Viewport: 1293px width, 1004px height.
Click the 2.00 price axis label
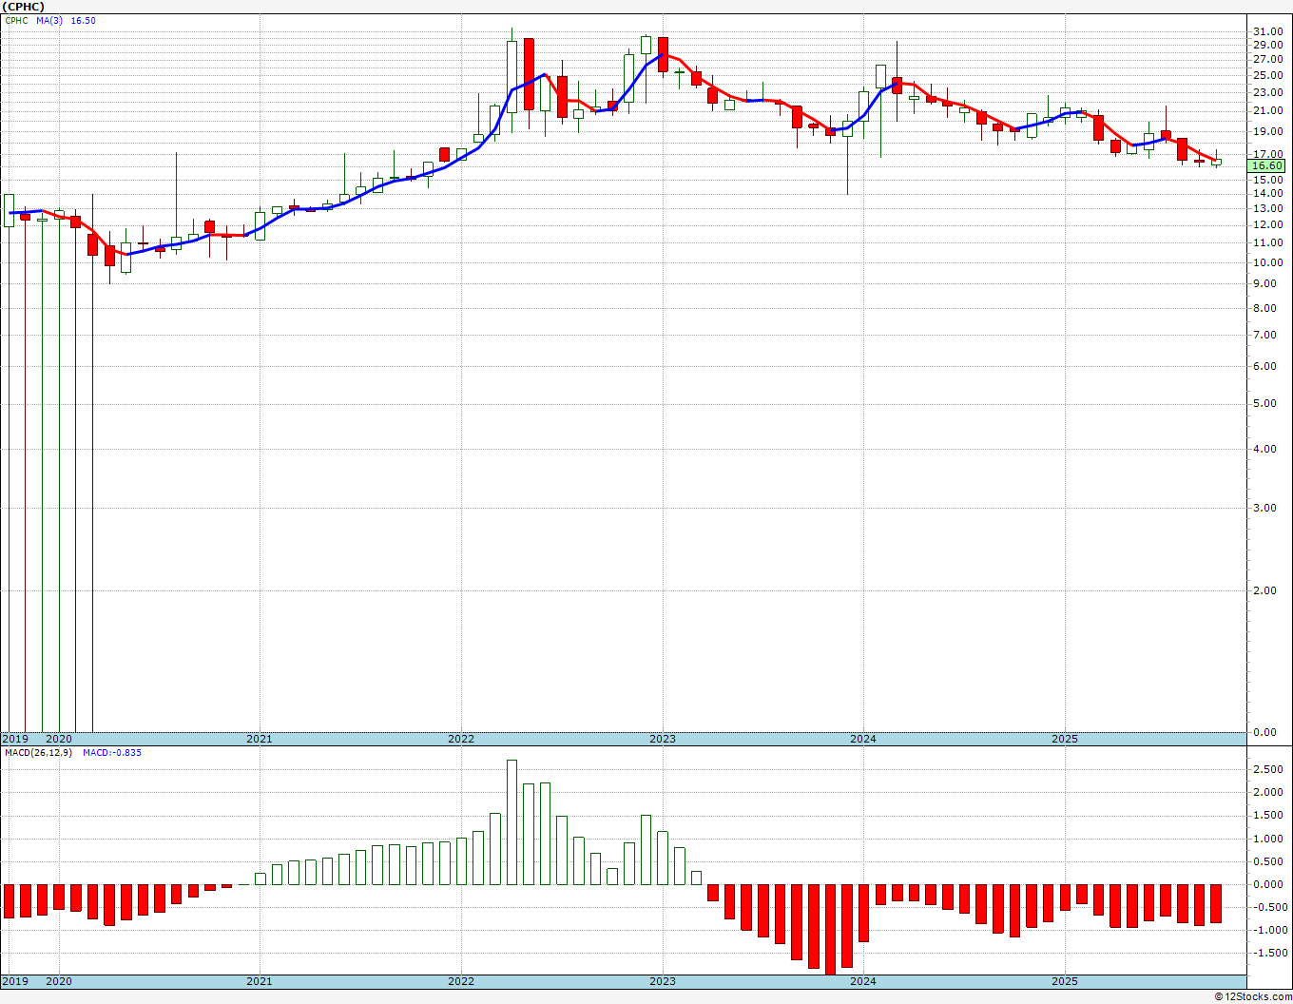pos(1265,590)
